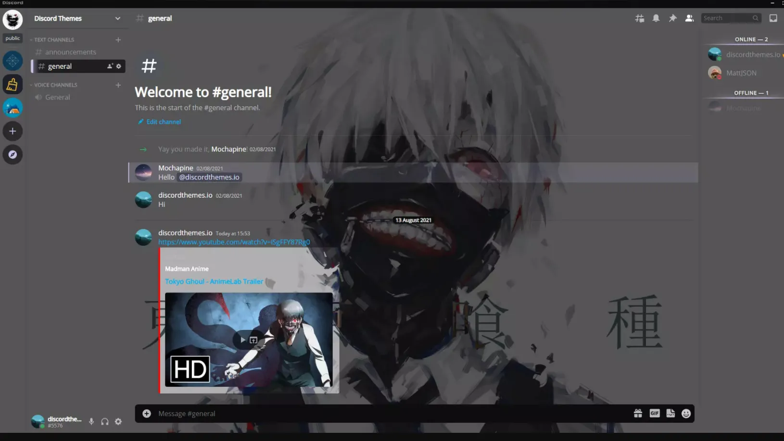The image size is (784, 441).
Task: Open the inbox icon
Action: point(773,18)
